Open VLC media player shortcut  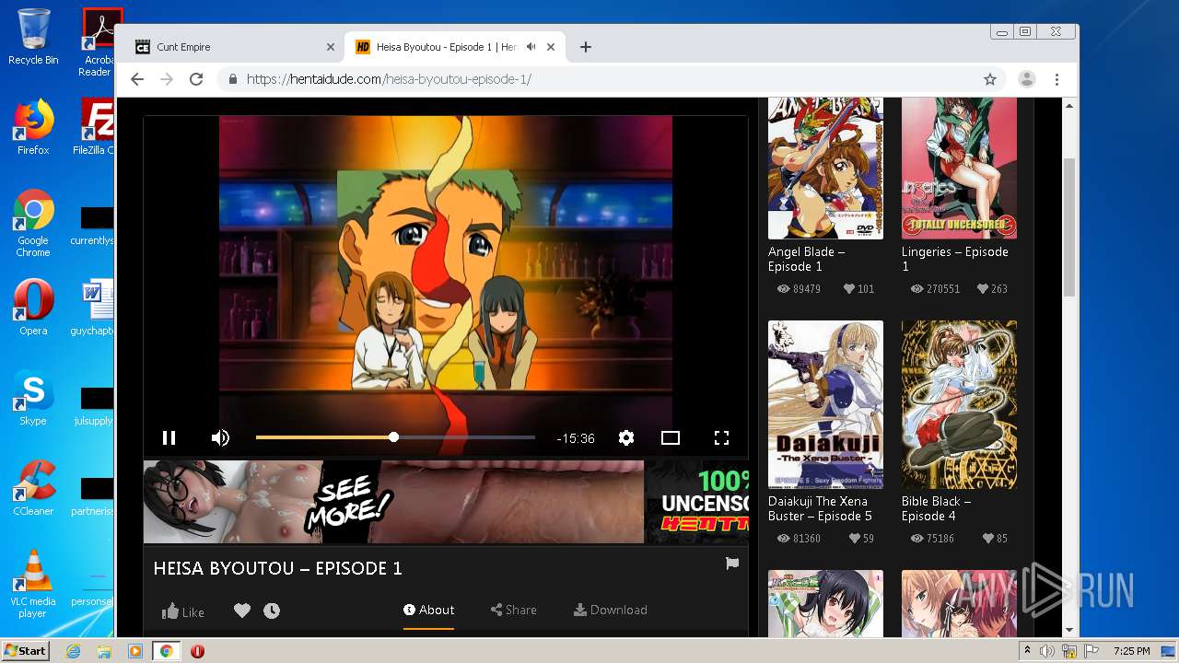click(33, 584)
